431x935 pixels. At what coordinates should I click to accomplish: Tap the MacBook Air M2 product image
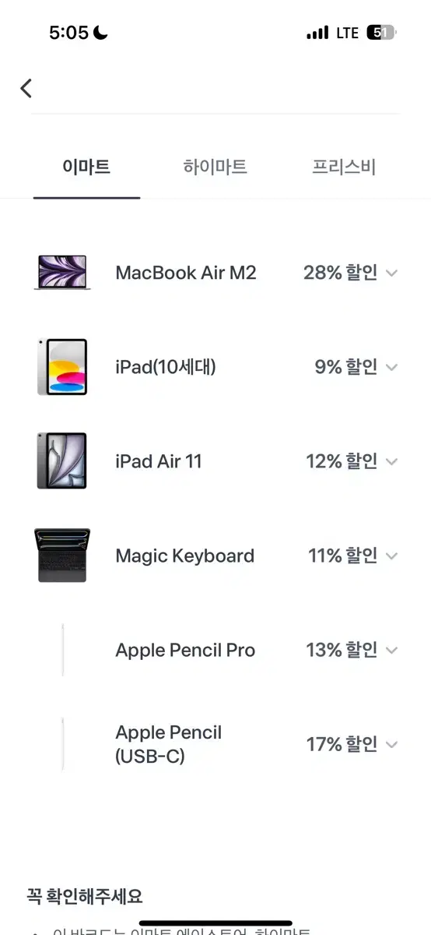click(x=62, y=273)
